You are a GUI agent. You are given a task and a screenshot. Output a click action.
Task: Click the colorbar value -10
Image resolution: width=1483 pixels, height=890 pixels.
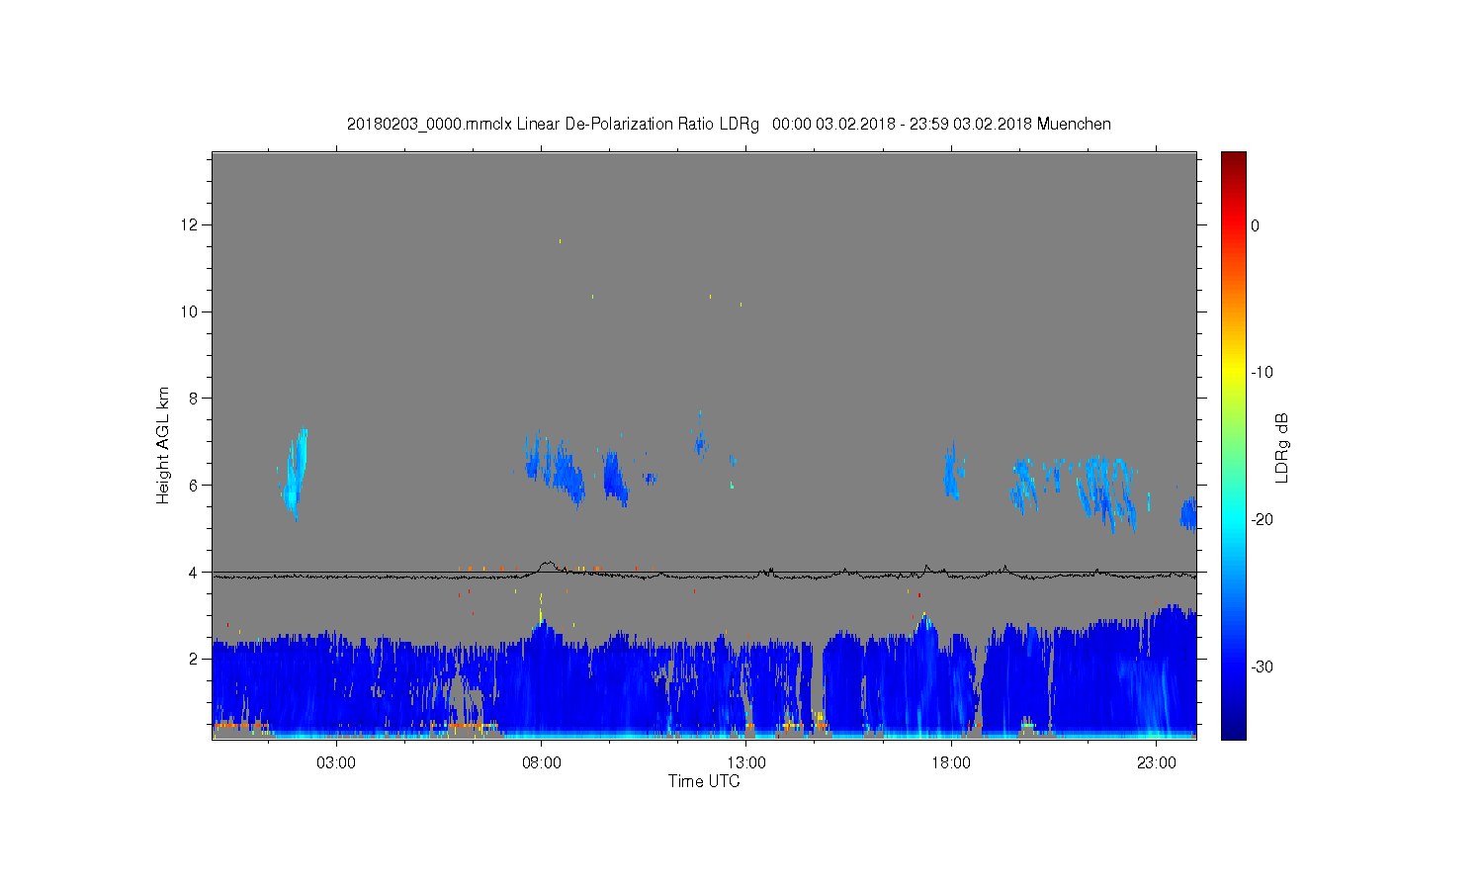point(1262,373)
